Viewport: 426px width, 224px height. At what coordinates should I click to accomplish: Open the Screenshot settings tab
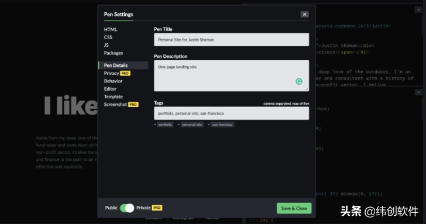[x=115, y=105]
